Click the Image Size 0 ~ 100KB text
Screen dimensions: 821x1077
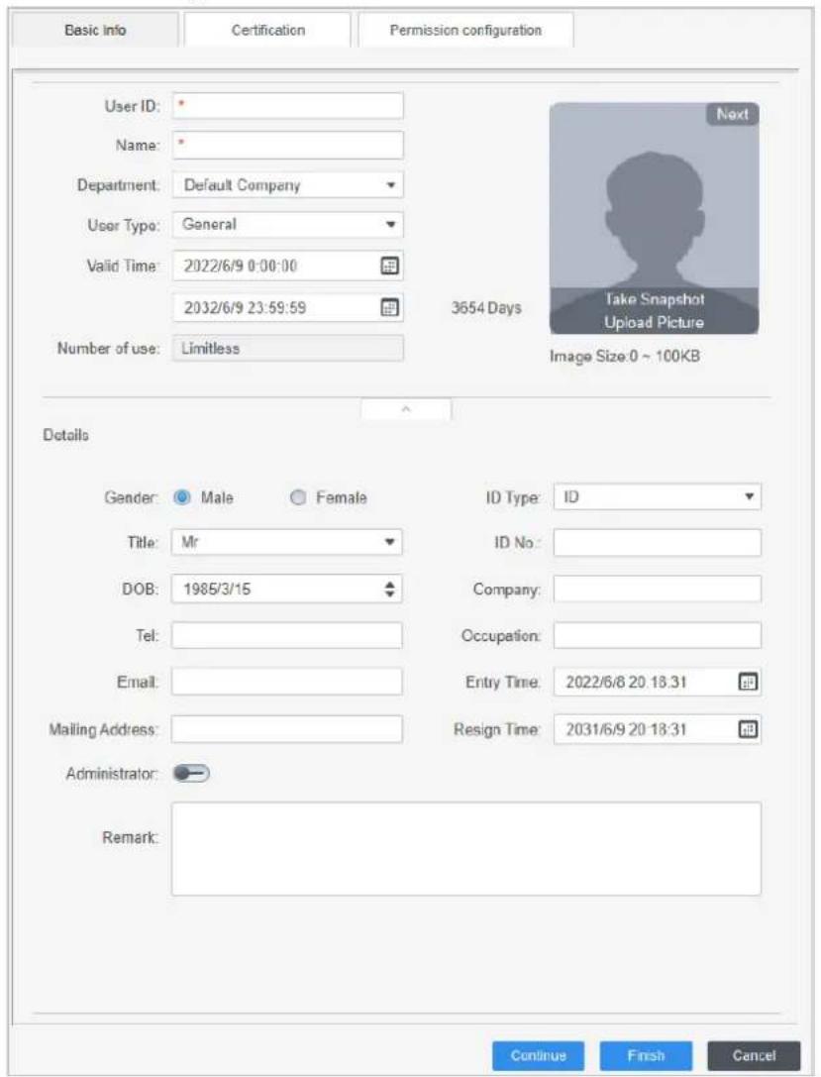[625, 357]
